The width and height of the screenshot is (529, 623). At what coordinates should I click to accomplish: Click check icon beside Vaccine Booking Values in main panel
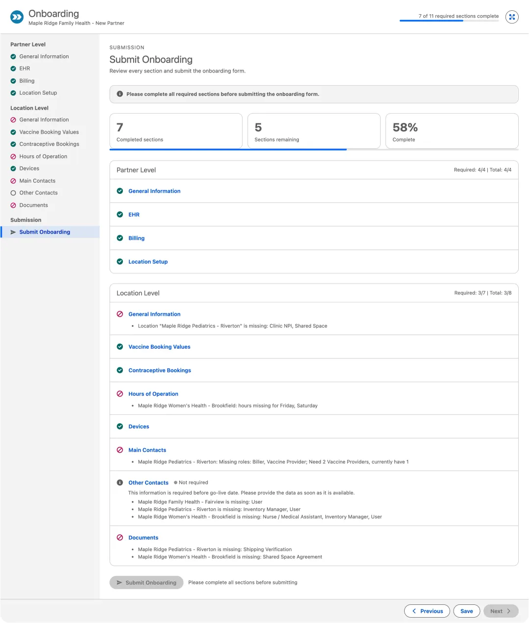coord(120,347)
